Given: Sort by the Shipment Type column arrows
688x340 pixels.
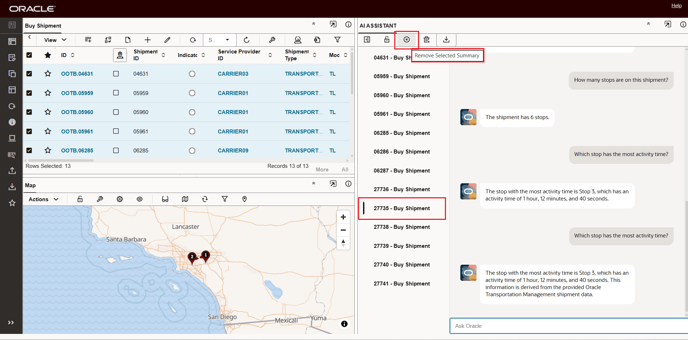Looking at the screenshot, I should click(x=315, y=55).
